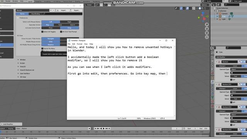This screenshot has height=139, width=247.
Task: Select material preview shading icon
Action: coord(202,8)
